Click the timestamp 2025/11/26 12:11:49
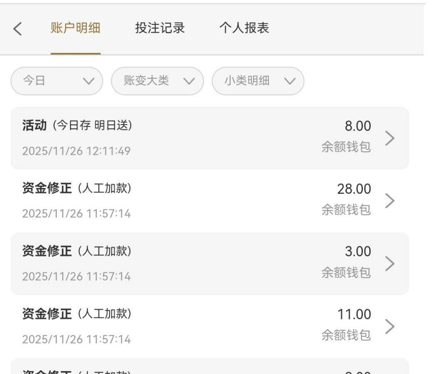Viewport: 444px width, 374px height. [76, 151]
